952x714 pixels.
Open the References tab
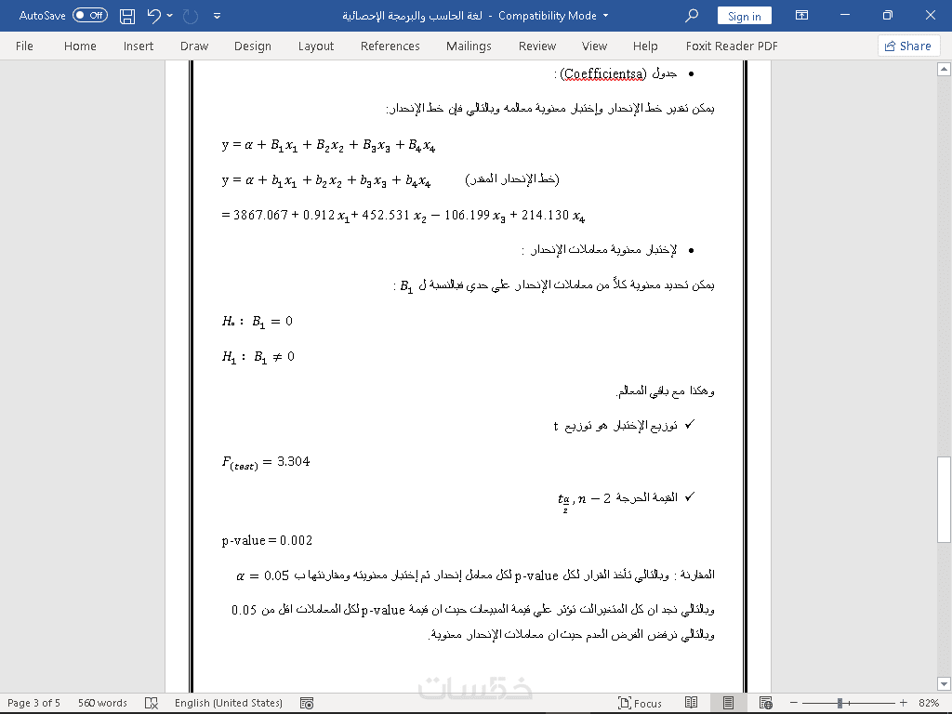(390, 46)
